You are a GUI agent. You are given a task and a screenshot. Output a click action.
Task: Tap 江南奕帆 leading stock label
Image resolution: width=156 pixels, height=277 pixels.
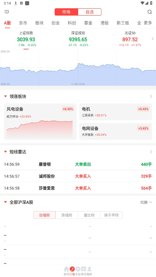coord(88,115)
